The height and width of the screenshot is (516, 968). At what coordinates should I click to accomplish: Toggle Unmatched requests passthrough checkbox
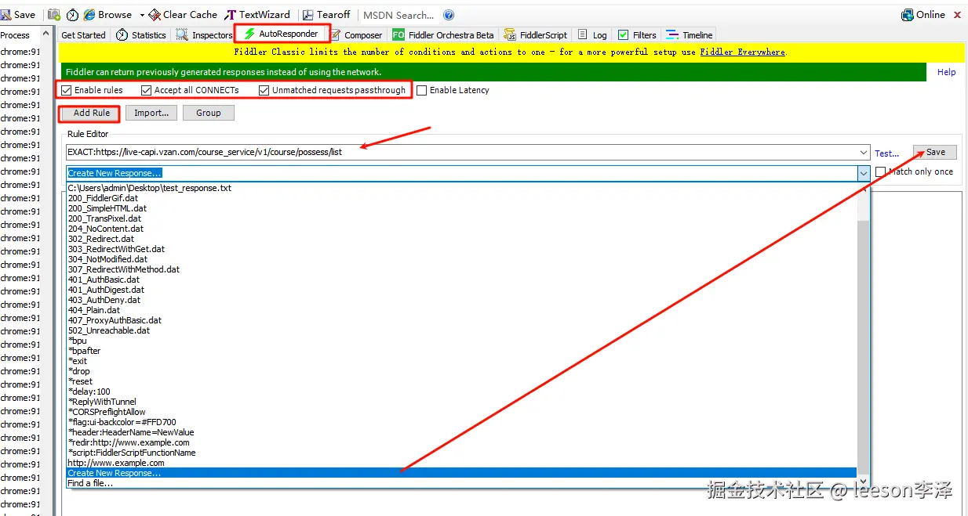[264, 90]
